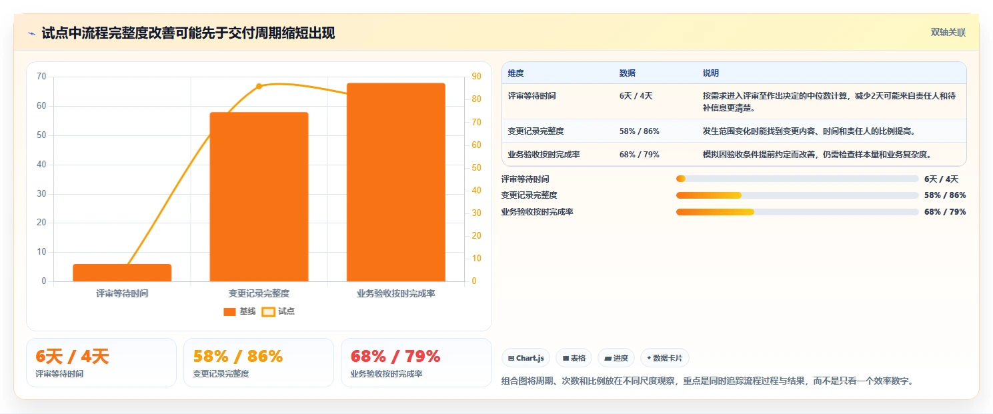Image resolution: width=993 pixels, height=414 pixels.
Task: Open the 58% / 86% data card
Action: 259,363
